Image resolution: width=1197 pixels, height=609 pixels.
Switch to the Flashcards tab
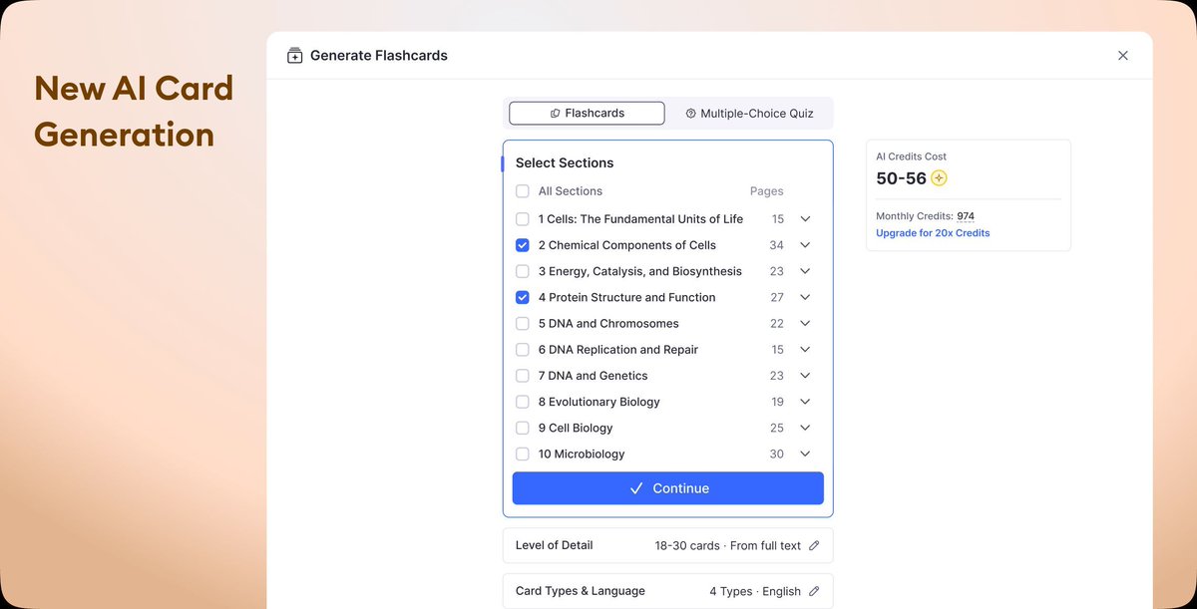click(x=587, y=114)
